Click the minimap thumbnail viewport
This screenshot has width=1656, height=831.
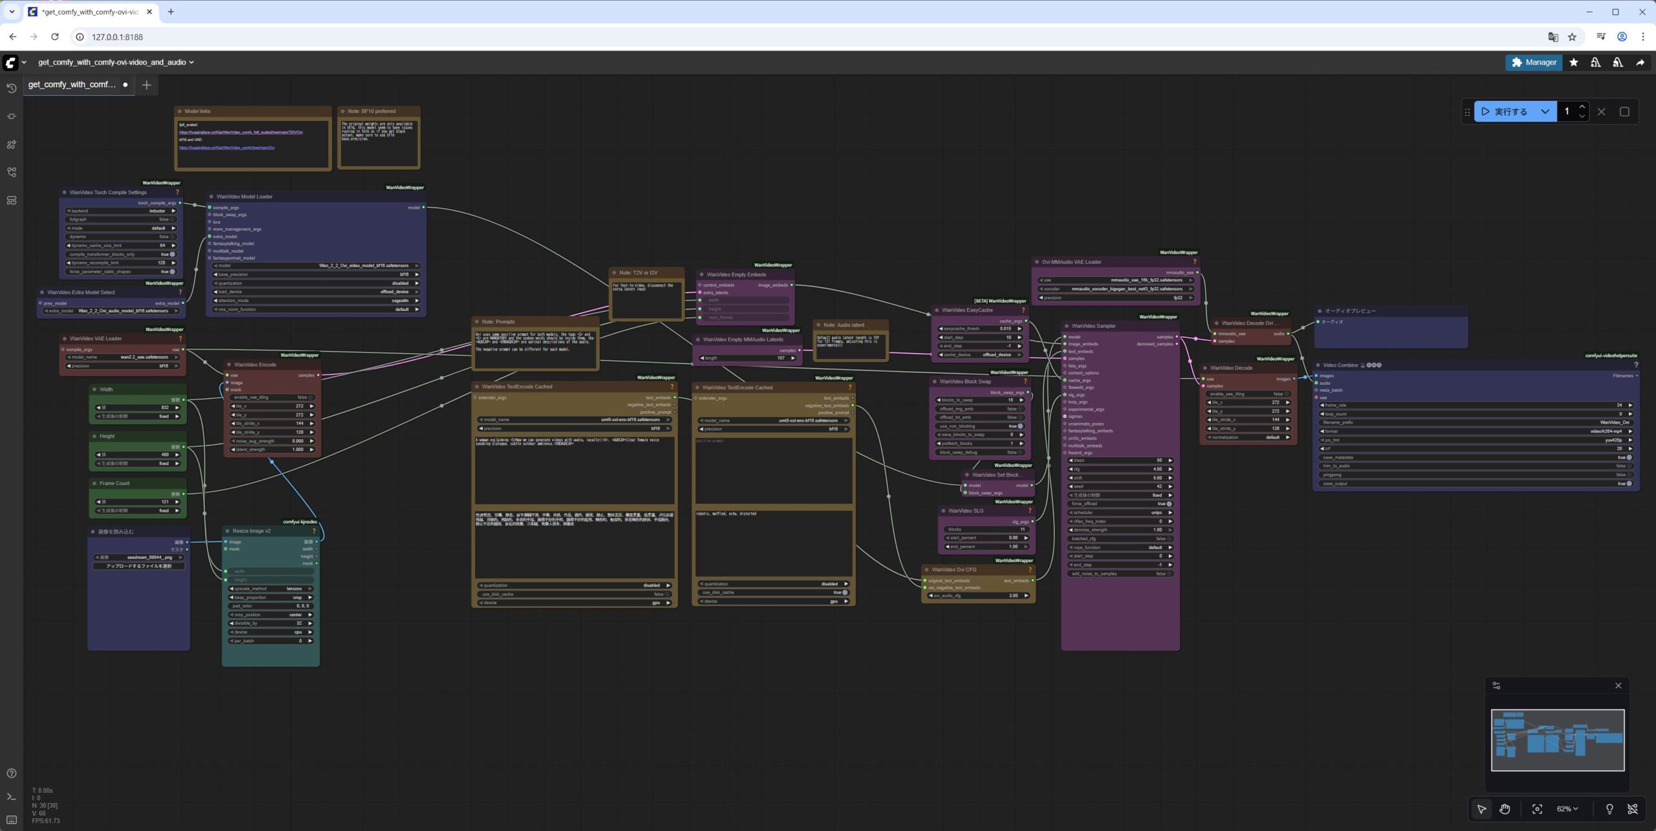(1557, 740)
